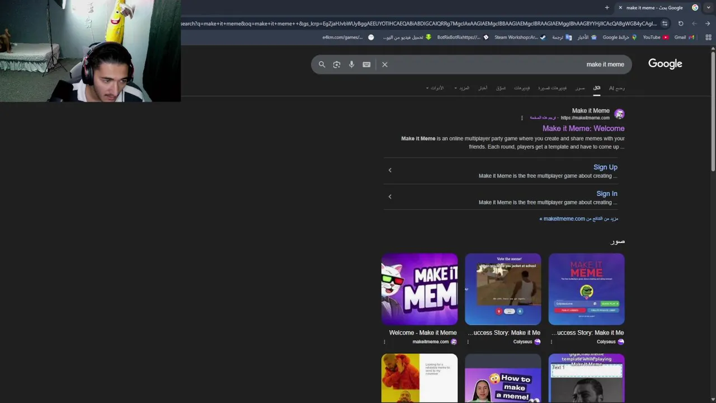Viewport: 716px width, 403px height.
Task: Open site information tune icon in address bar
Action: tap(665, 24)
